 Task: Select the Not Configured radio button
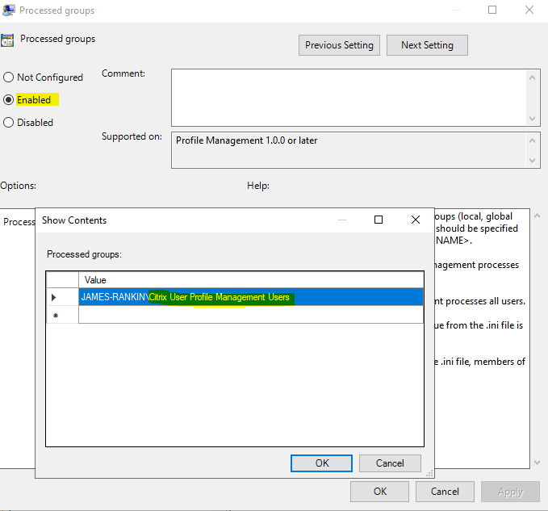pyautogui.click(x=9, y=77)
